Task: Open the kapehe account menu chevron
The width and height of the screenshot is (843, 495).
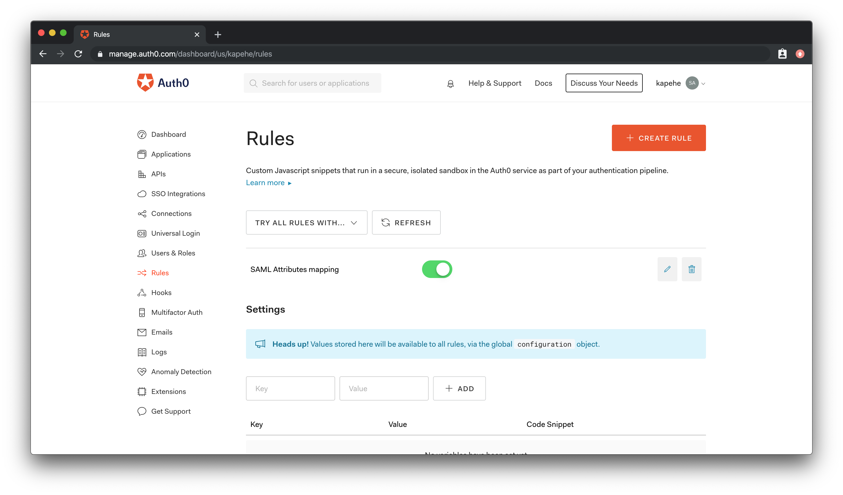Action: pos(703,84)
